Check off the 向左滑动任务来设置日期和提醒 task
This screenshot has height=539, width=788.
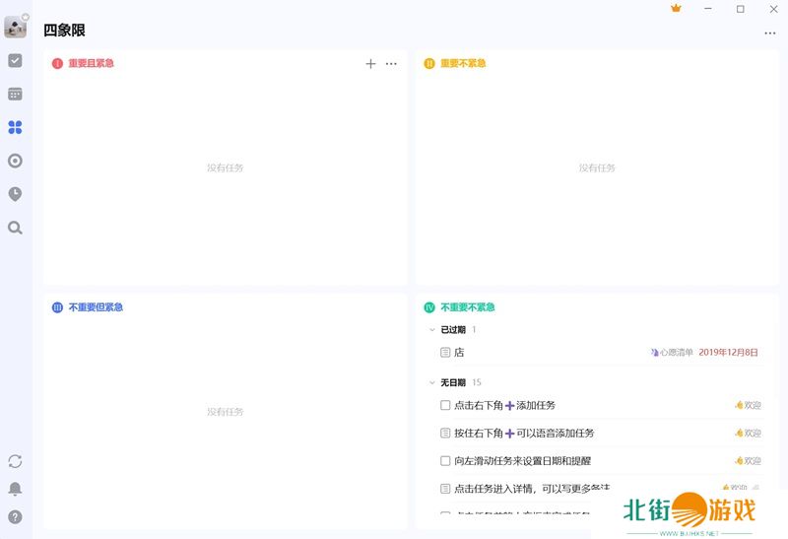pos(445,460)
